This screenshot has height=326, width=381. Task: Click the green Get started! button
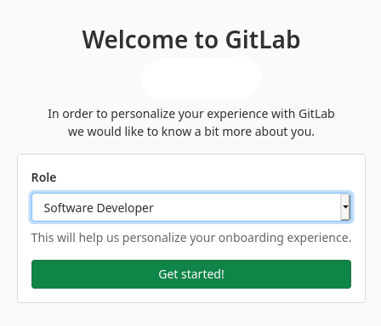coord(191,274)
